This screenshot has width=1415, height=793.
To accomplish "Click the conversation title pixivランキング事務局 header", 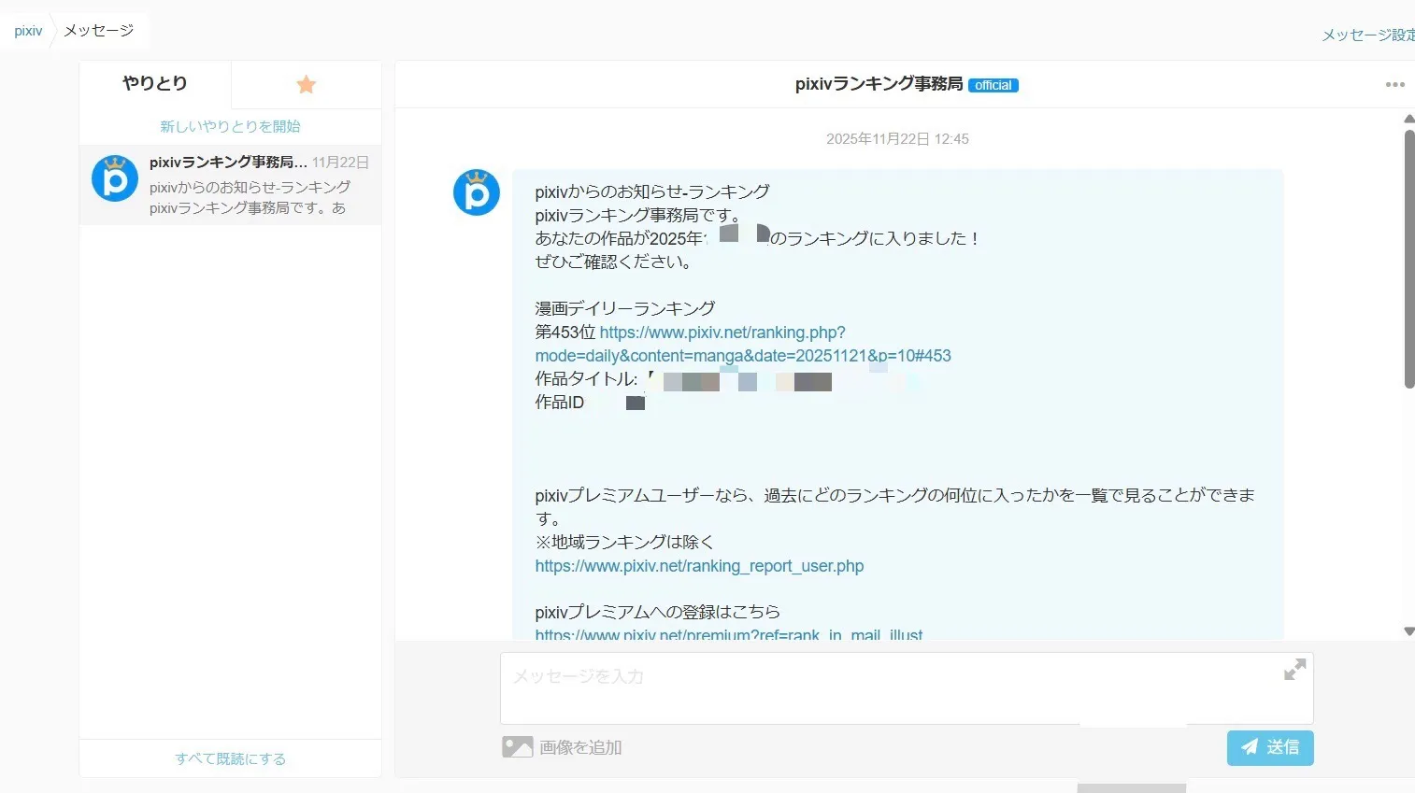I will [x=879, y=84].
